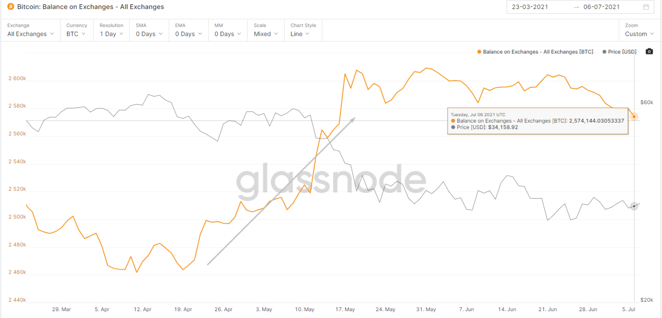The image size is (662, 318).
Task: Open the SMA 0 Days selector
Action: coord(149,34)
